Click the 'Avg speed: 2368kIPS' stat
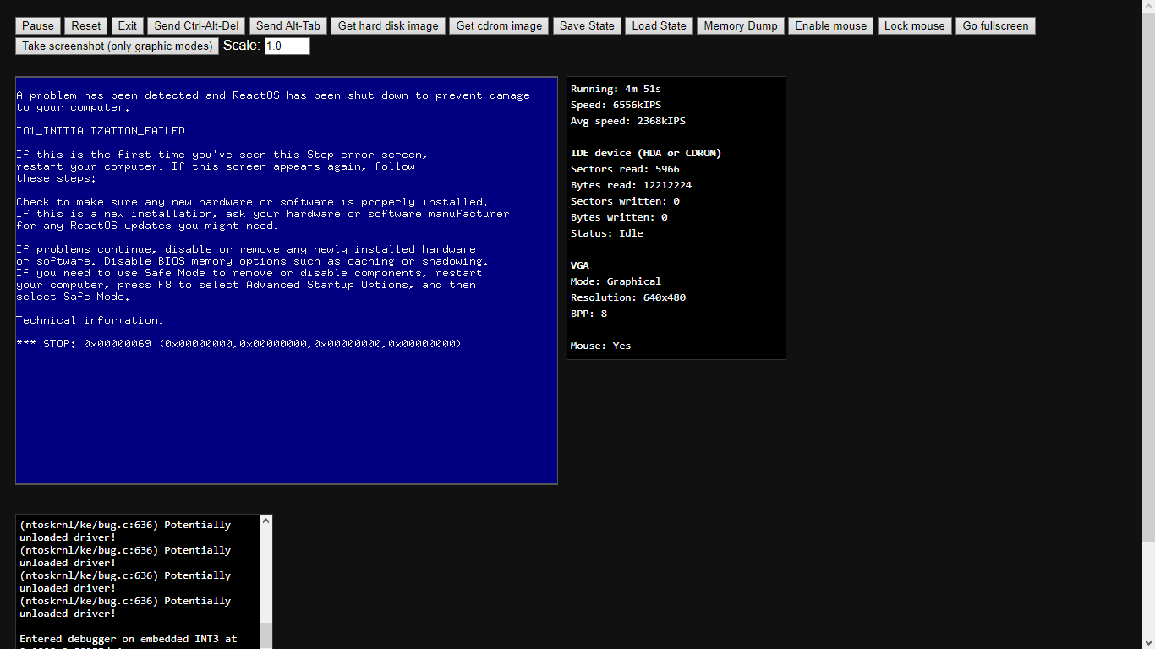Viewport: 1155px width, 649px height. point(628,121)
